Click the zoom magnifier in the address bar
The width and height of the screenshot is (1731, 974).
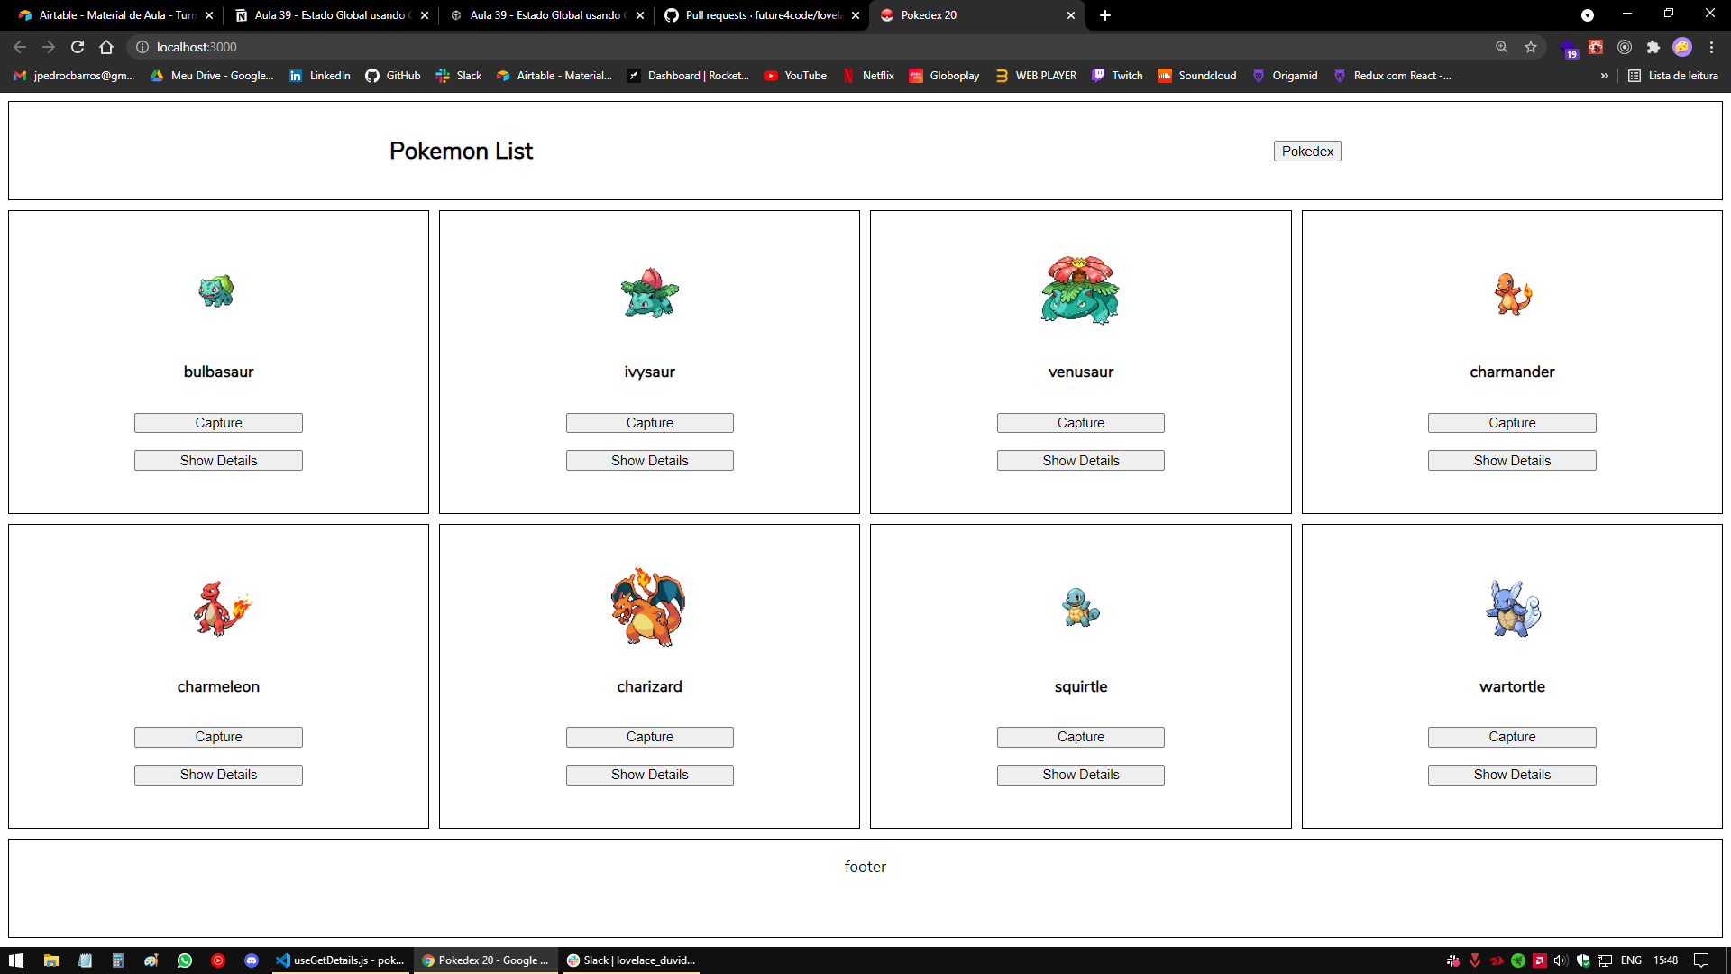tap(1501, 47)
